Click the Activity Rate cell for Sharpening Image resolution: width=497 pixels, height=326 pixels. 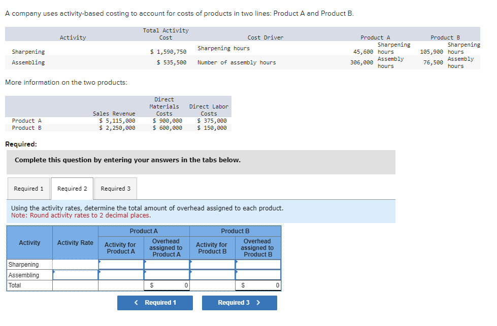(x=75, y=265)
